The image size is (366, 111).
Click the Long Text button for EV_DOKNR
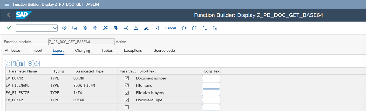pyautogui.click(x=211, y=78)
